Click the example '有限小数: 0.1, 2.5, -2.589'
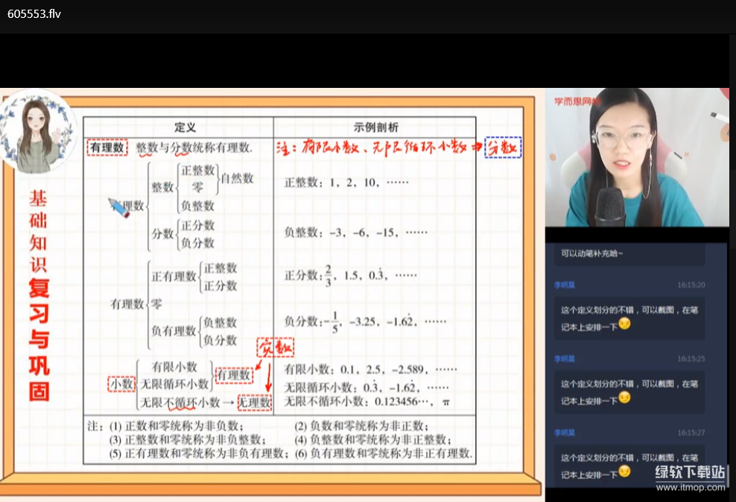Viewport: 736px width, 502px height. point(370,369)
